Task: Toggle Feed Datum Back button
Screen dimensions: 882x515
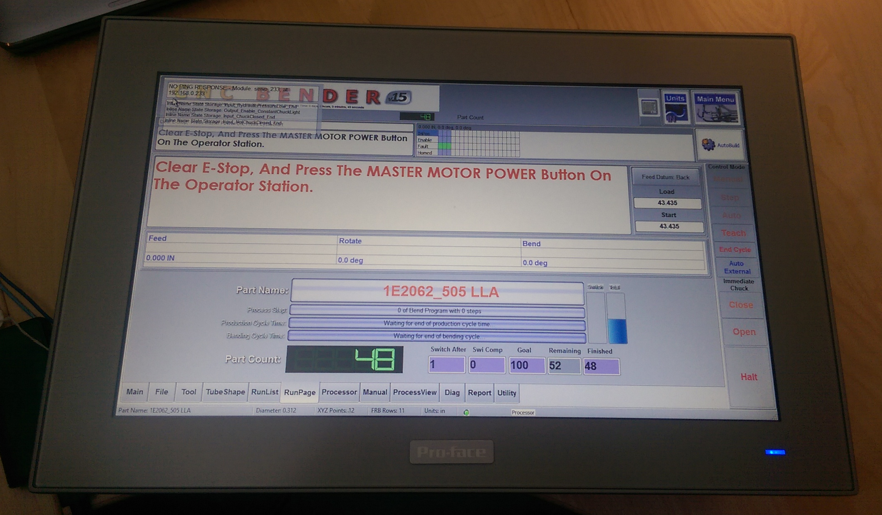Action: [x=665, y=177]
